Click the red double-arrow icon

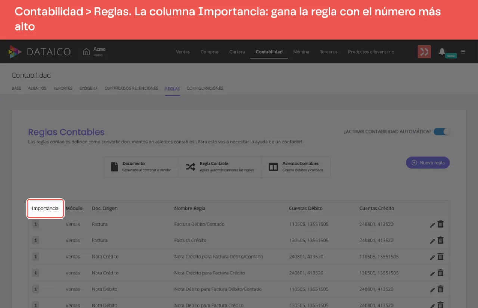(x=424, y=52)
